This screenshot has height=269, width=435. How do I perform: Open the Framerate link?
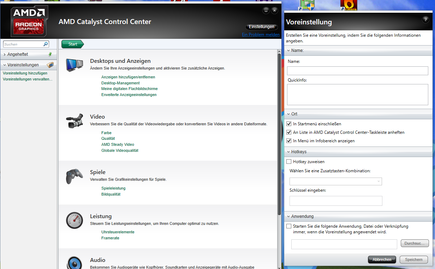110,238
